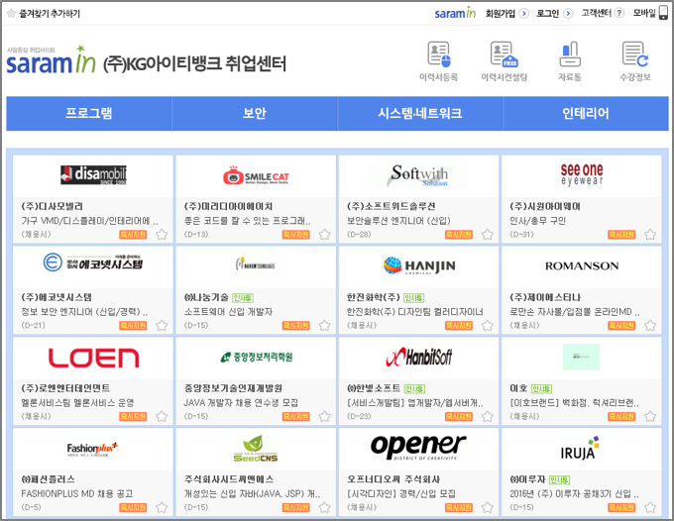This screenshot has height=521, width=674.
Task: Click the 고객센터 question mark icon
Action: pos(618,13)
